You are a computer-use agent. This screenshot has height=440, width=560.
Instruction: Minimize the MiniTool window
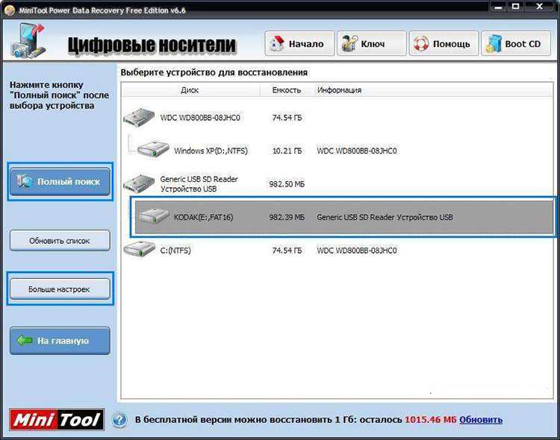[499, 7]
